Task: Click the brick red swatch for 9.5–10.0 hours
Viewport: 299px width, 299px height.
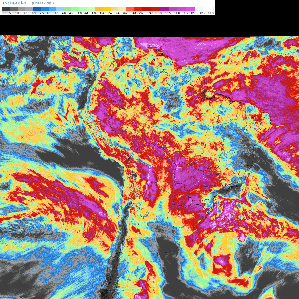Action: click(155, 9)
